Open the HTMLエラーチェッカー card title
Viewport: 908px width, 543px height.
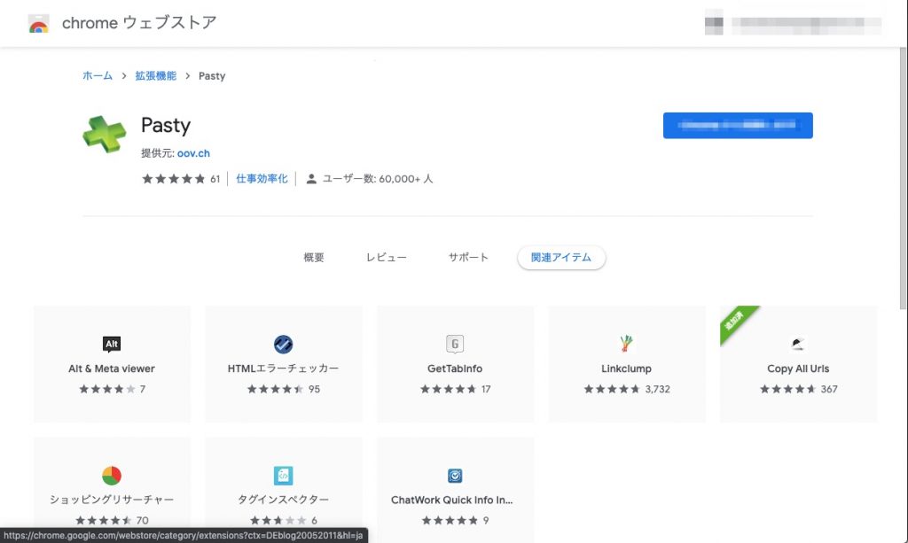click(x=283, y=368)
